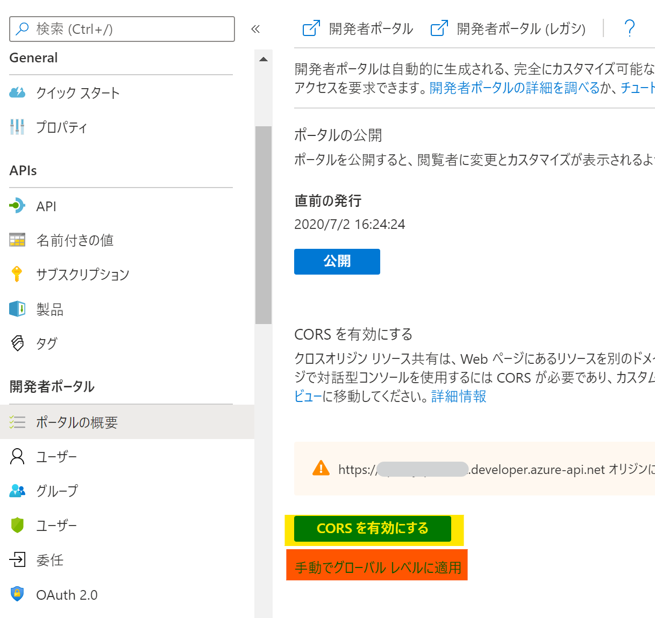Click the ポータルの公開 heading
This screenshot has width=655, height=618.
pos(338,135)
